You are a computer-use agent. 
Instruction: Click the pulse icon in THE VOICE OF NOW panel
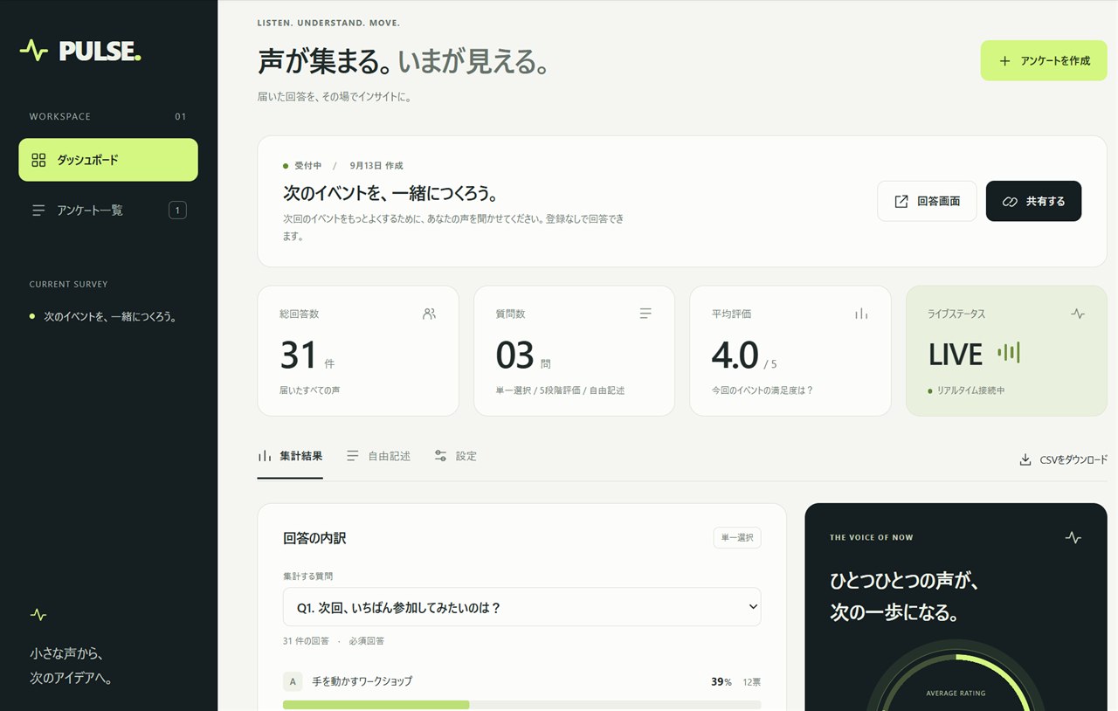(x=1073, y=538)
